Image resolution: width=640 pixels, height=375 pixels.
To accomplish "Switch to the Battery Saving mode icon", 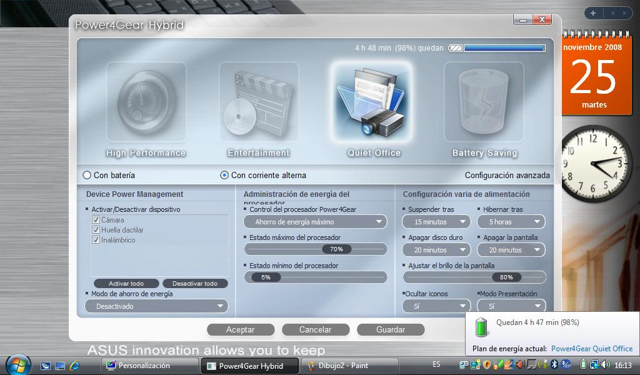I will click(x=484, y=102).
